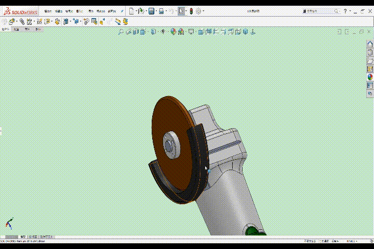This screenshot has height=249, width=374.
Task: Click the Print icon
Action: point(162,11)
